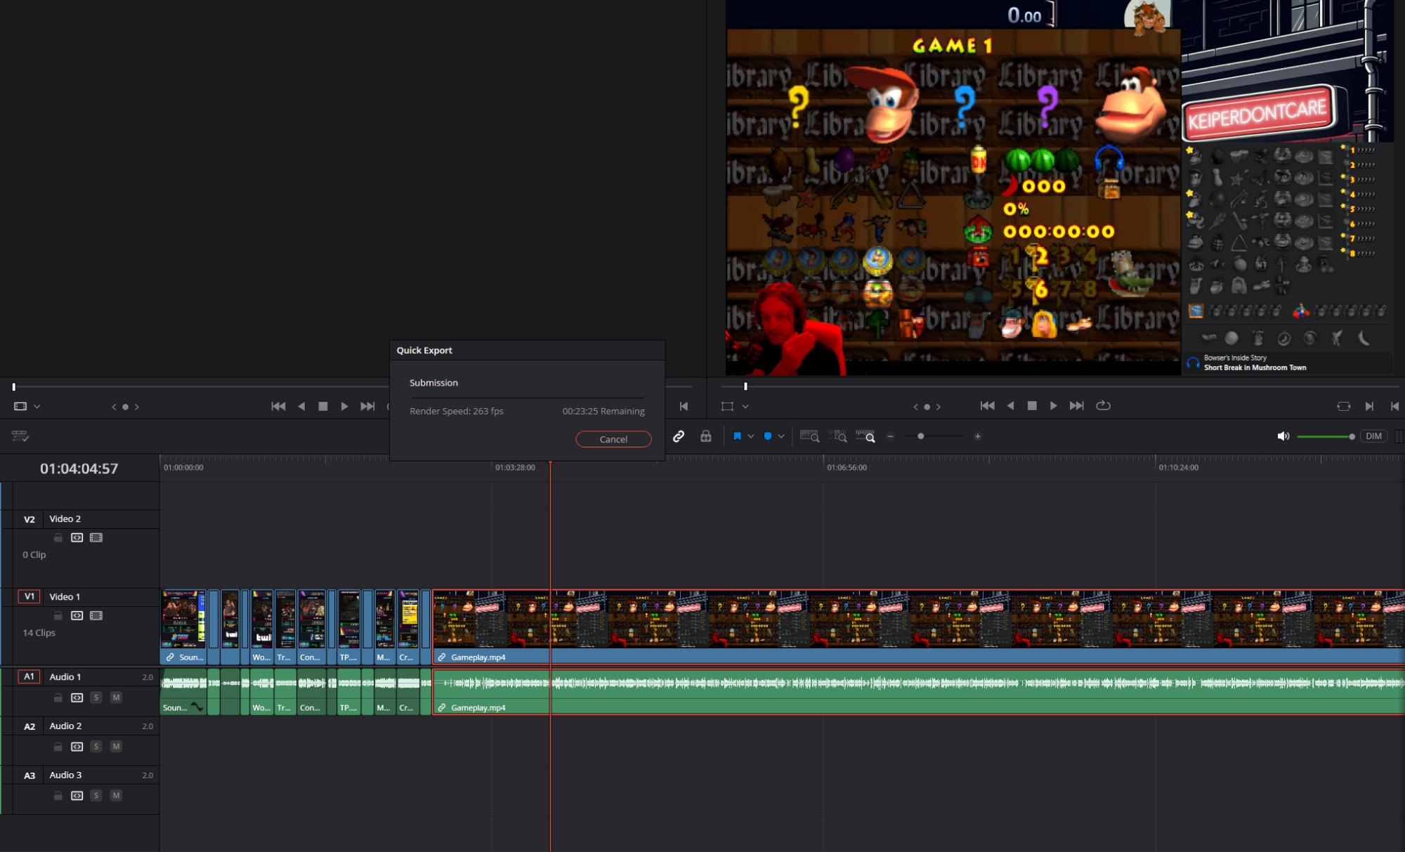Mute Audio 1 track
This screenshot has height=852, width=1405.
[x=116, y=697]
